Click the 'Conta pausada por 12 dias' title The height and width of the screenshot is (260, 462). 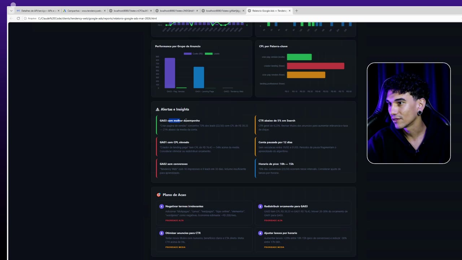click(x=275, y=142)
